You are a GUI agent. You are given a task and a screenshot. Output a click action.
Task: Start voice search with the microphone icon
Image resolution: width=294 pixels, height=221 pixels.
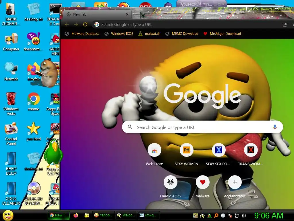[x=275, y=127]
